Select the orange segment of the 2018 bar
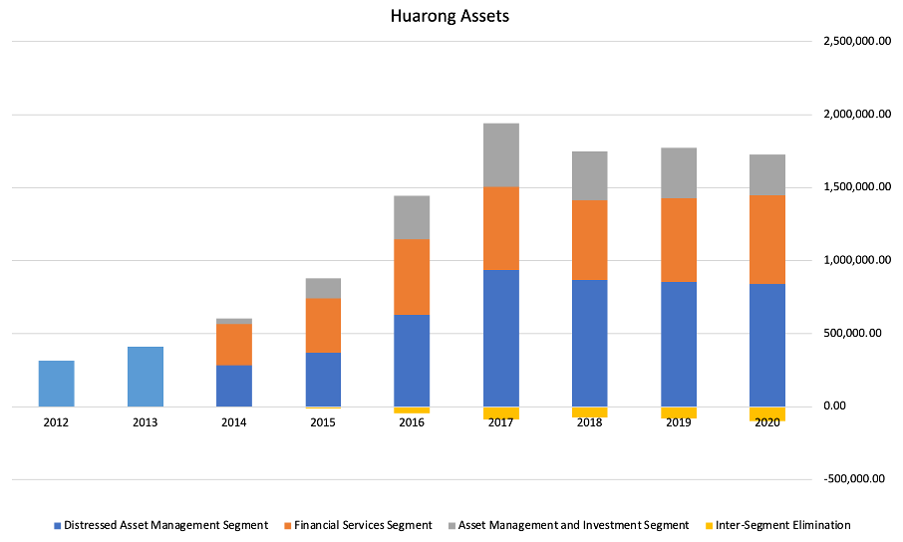This screenshot has height=542, width=903. click(x=590, y=240)
